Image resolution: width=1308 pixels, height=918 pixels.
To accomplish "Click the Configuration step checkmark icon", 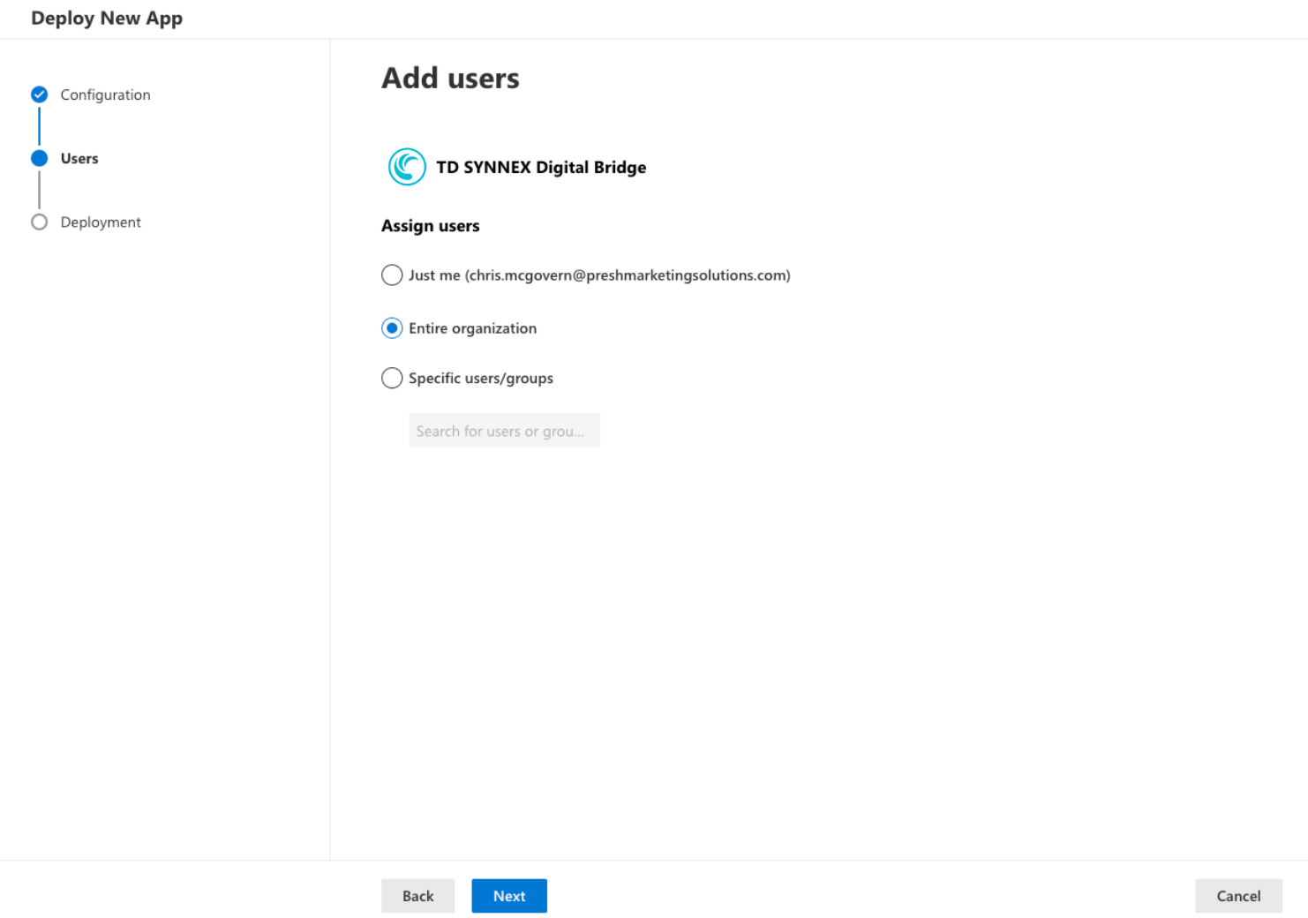I will click(39, 94).
